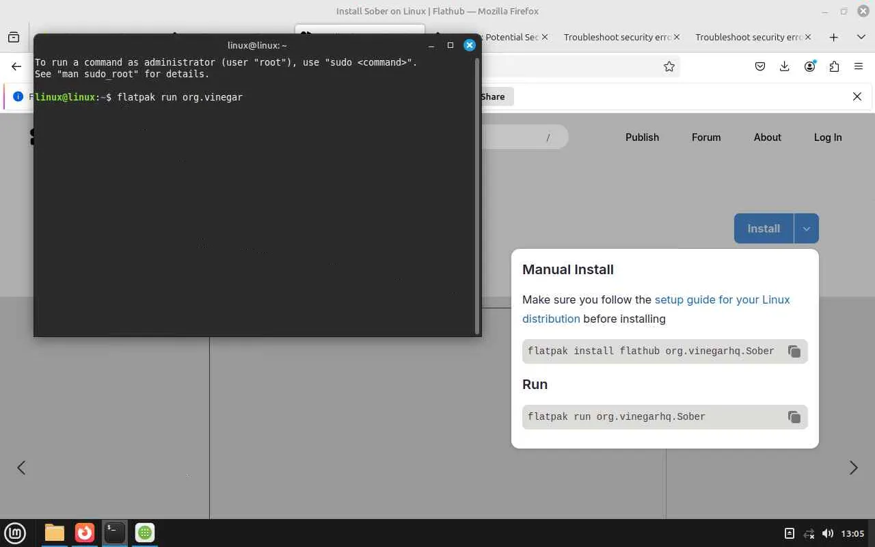Copy the flatpak run command
This screenshot has width=875, height=547.
click(794, 417)
